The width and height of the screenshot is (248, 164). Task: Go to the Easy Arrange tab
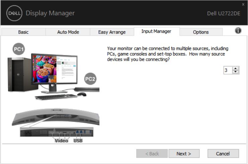point(112,32)
